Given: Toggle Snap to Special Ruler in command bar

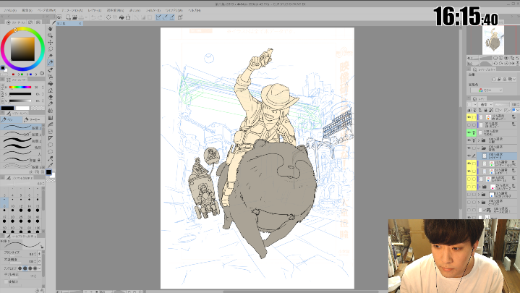Looking at the screenshot, I should (x=165, y=17).
